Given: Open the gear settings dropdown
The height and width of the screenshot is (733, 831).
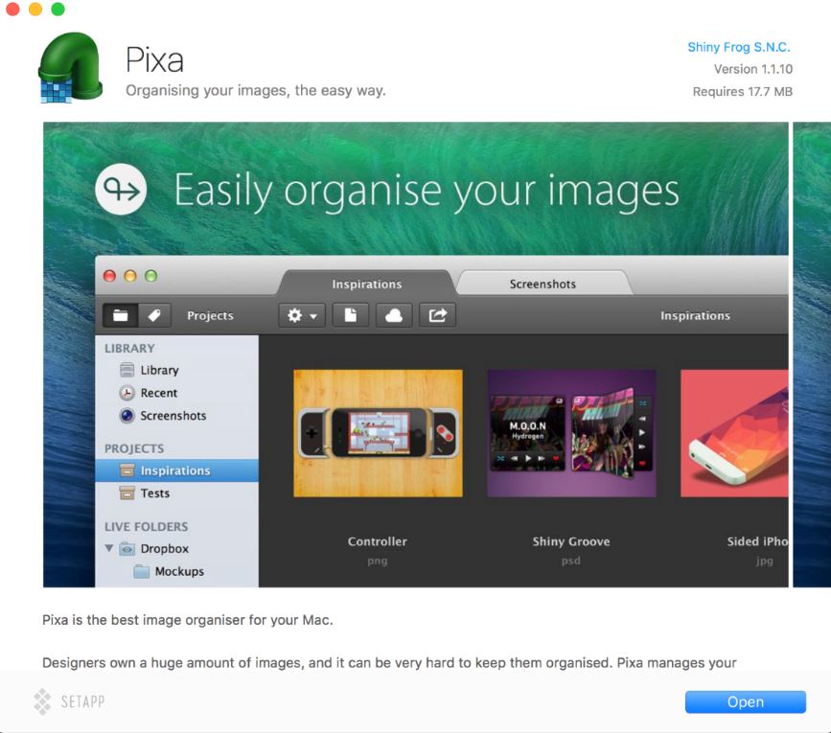Looking at the screenshot, I should pos(302,315).
